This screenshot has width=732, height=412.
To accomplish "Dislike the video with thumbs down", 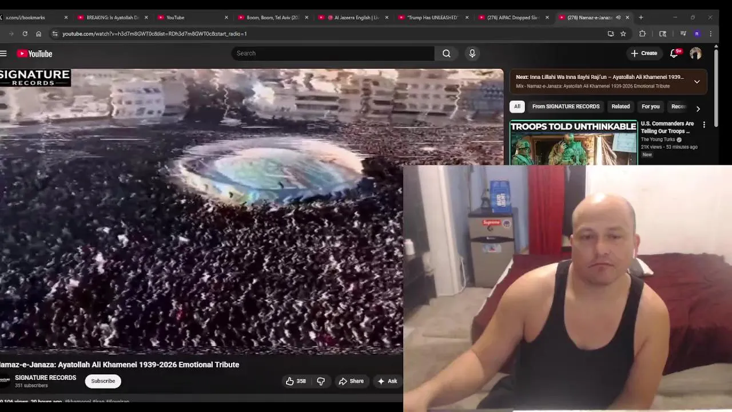I will [x=321, y=381].
